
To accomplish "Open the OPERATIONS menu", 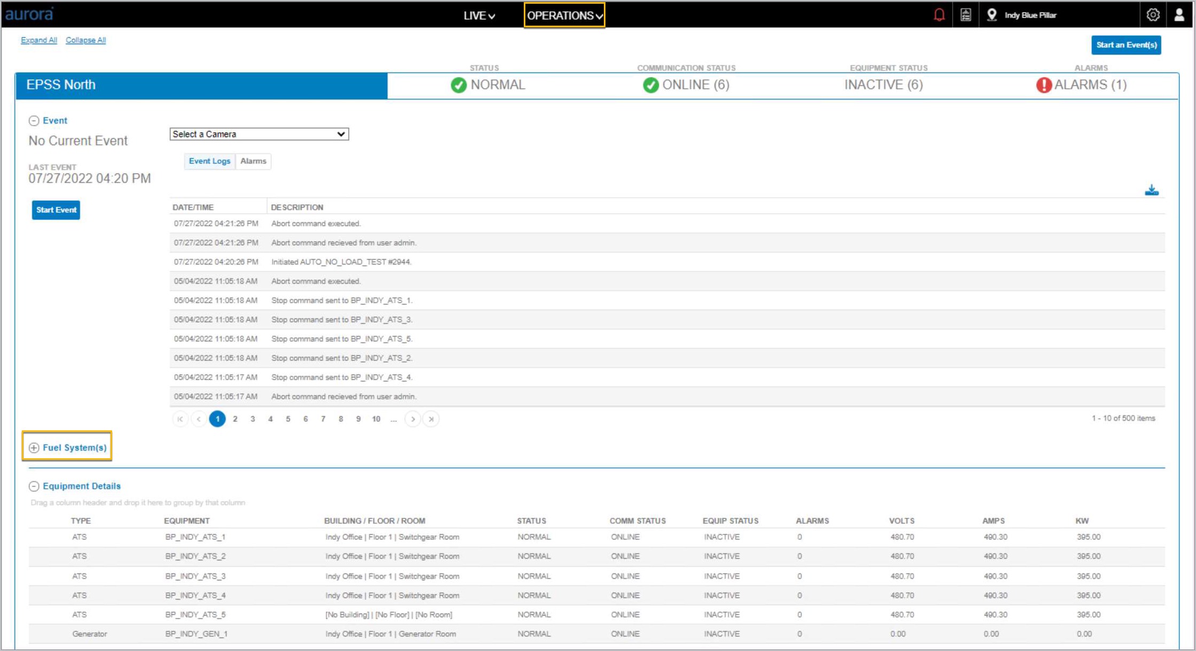I will 564,15.
